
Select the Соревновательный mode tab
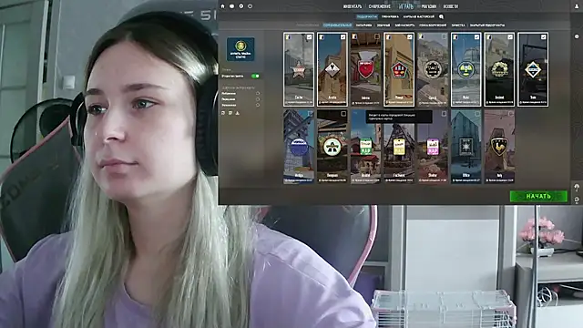pos(337,26)
